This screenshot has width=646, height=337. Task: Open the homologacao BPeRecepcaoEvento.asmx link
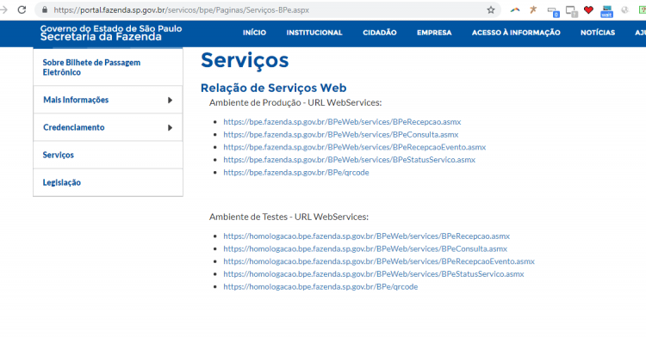(x=379, y=261)
